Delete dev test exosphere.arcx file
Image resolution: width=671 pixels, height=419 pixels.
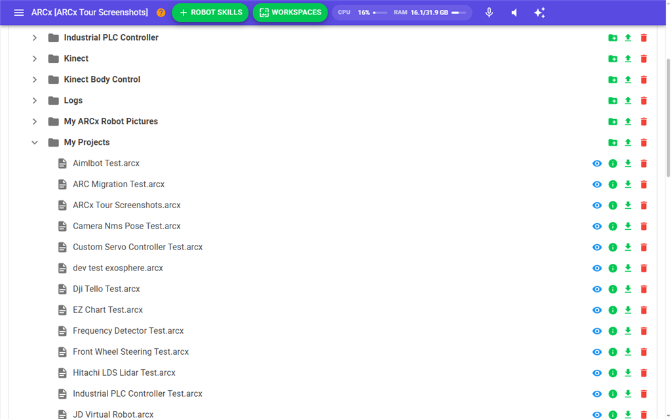(643, 268)
